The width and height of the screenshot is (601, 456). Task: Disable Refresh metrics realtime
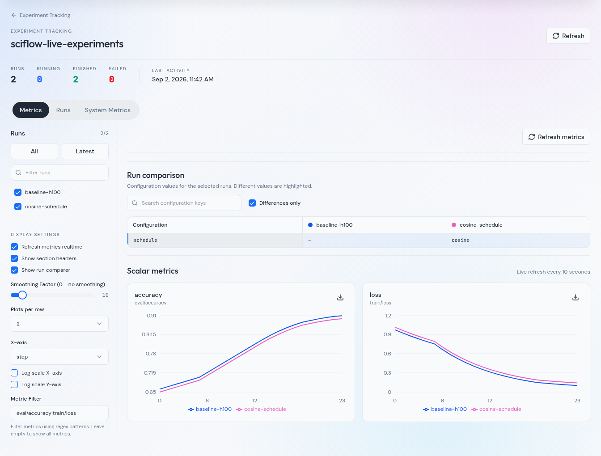[x=14, y=247]
